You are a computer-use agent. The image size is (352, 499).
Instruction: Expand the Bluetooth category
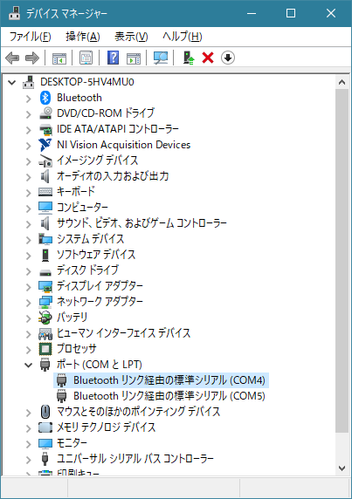click(x=28, y=99)
